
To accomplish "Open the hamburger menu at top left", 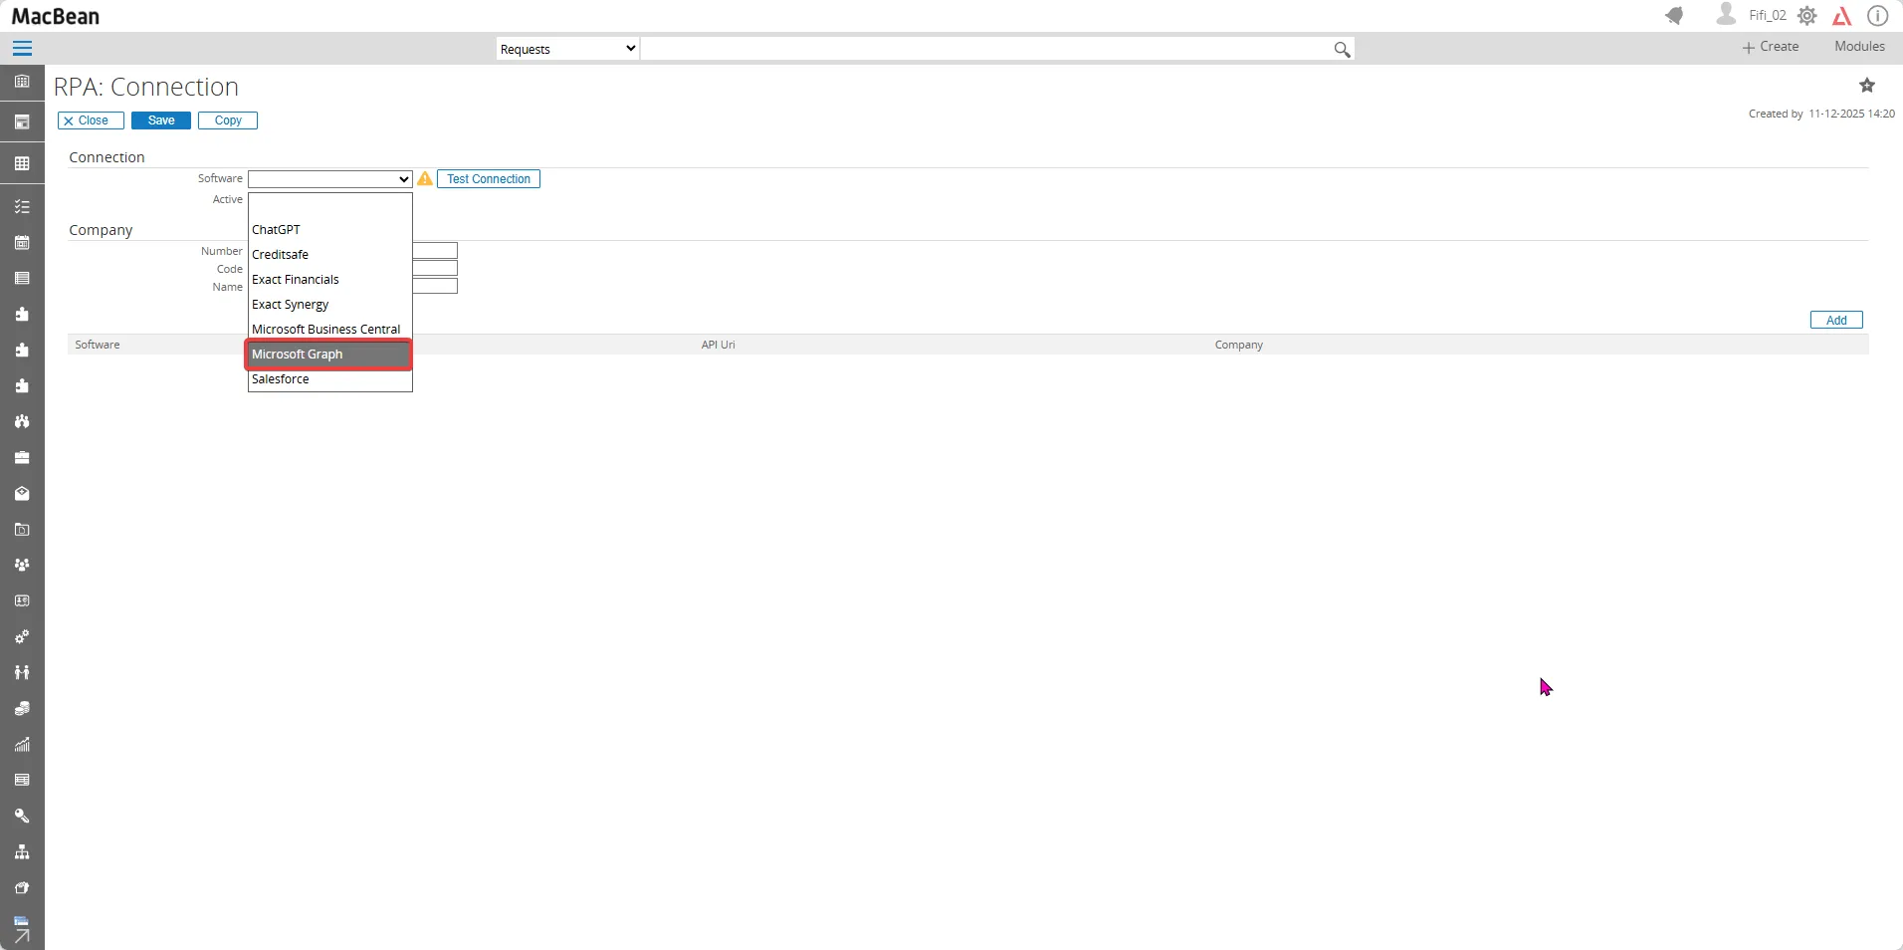I will [x=21, y=47].
